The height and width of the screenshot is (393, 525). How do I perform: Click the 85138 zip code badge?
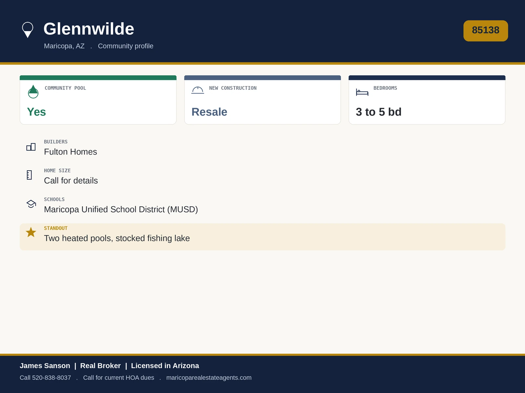486,31
